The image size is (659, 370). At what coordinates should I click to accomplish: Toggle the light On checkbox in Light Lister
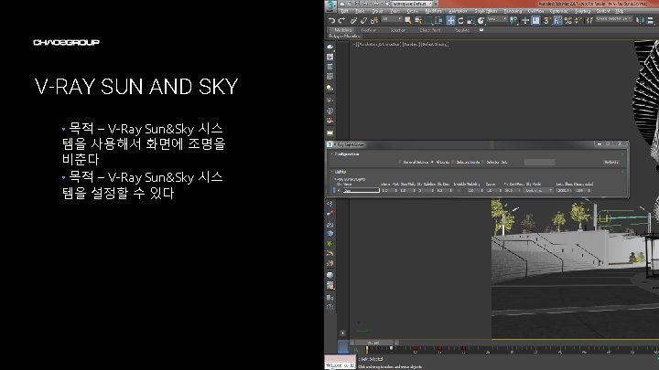pyautogui.click(x=340, y=190)
